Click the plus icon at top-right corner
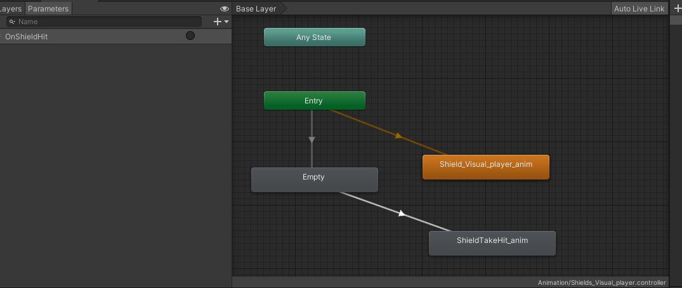This screenshot has height=288, width=682. click(x=675, y=8)
